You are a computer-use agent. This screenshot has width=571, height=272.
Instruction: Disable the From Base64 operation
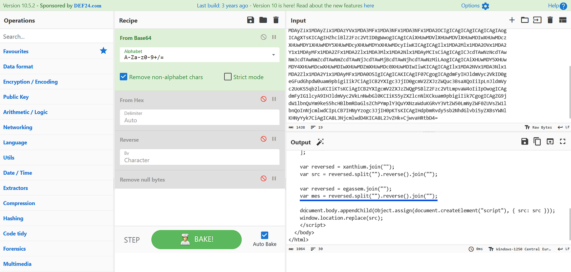[x=263, y=37]
